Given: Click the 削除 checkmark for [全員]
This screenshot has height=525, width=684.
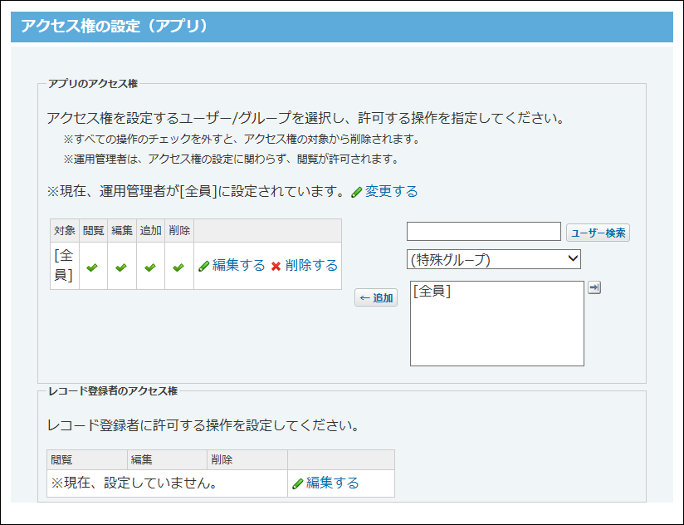Looking at the screenshot, I should point(178,267).
